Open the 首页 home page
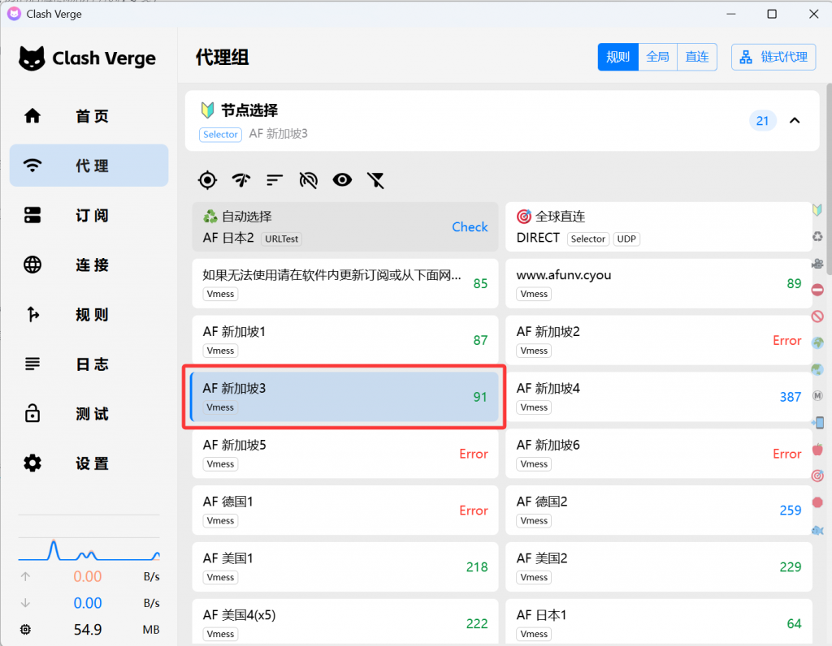The width and height of the screenshot is (832, 646). point(89,116)
